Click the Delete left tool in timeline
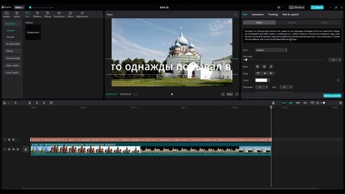The image size is (345, 194). [x=37, y=103]
